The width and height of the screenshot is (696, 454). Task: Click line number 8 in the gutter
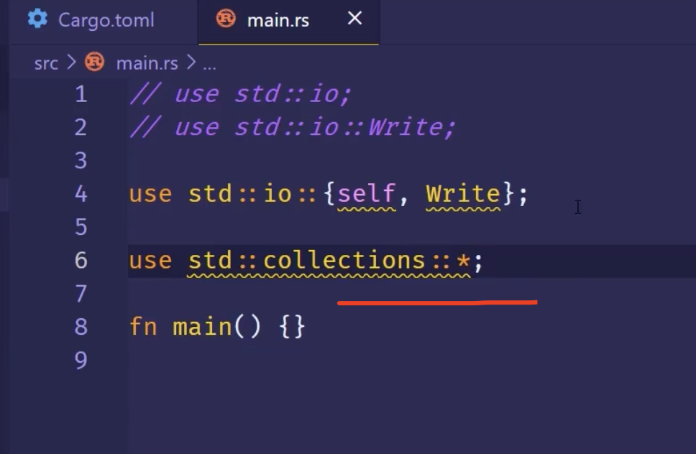click(x=81, y=327)
